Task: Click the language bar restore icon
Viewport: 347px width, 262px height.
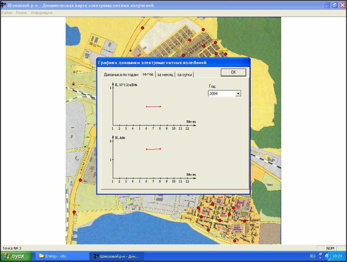Action: 320,254
